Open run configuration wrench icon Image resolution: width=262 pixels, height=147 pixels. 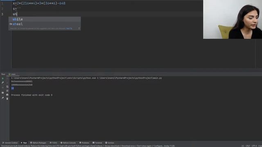pos(3,82)
